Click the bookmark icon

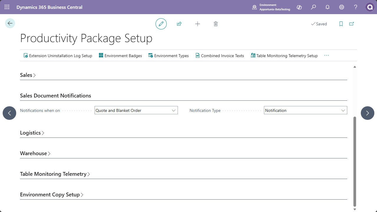(x=341, y=24)
